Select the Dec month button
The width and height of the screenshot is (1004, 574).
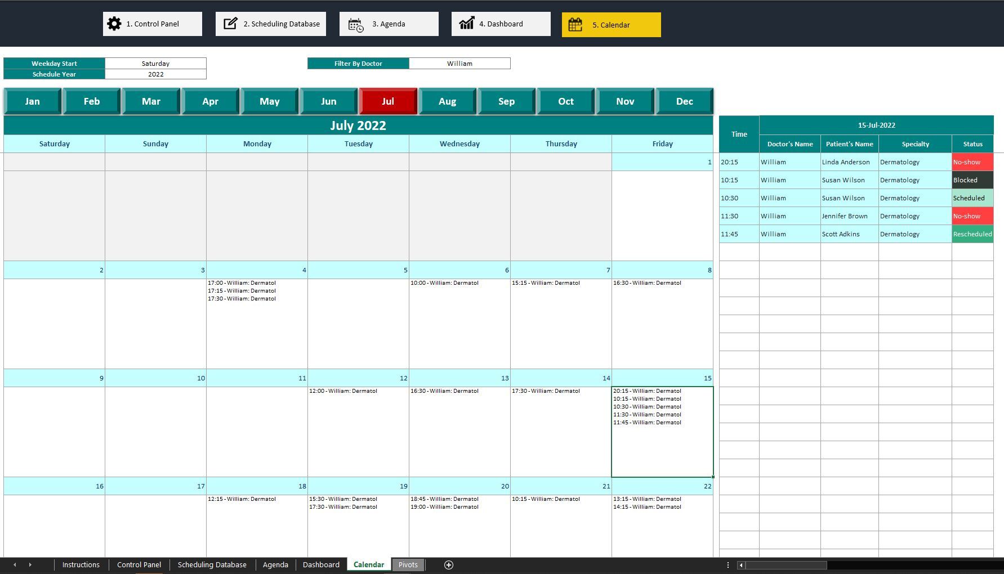coord(684,101)
